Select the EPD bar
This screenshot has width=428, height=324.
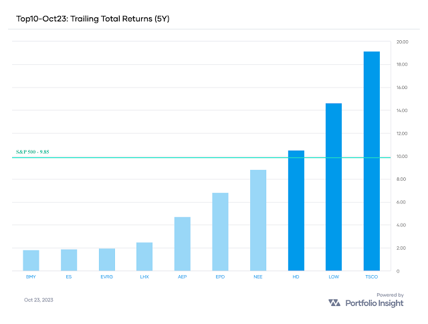click(220, 232)
